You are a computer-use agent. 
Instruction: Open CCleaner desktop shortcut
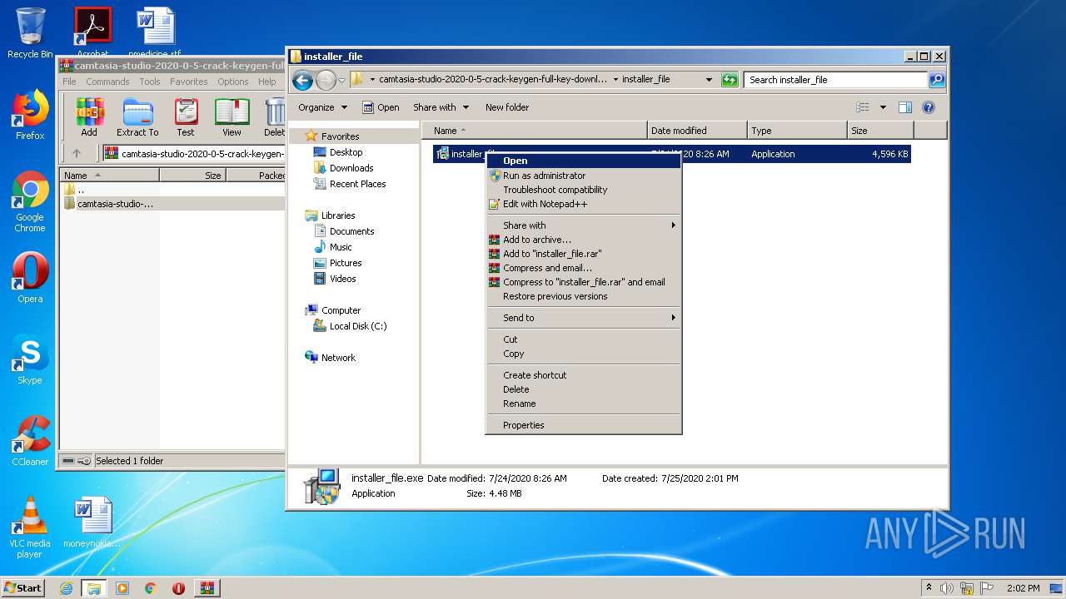[30, 441]
